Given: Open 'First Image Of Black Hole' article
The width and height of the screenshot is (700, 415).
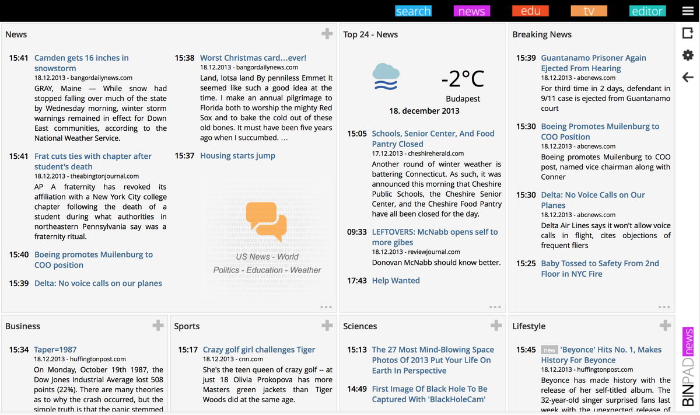Looking at the screenshot, I should click(429, 394).
